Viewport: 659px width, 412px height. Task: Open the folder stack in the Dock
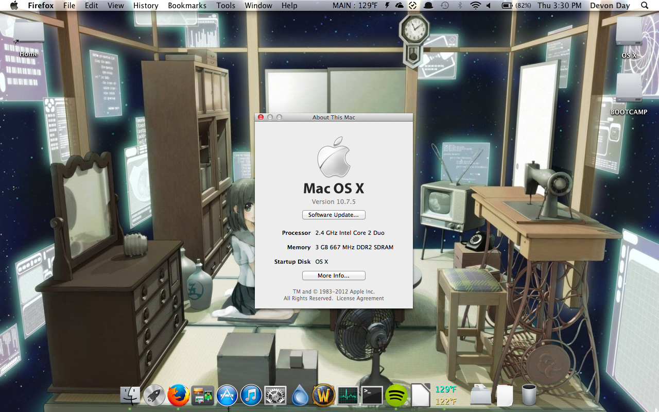point(481,396)
